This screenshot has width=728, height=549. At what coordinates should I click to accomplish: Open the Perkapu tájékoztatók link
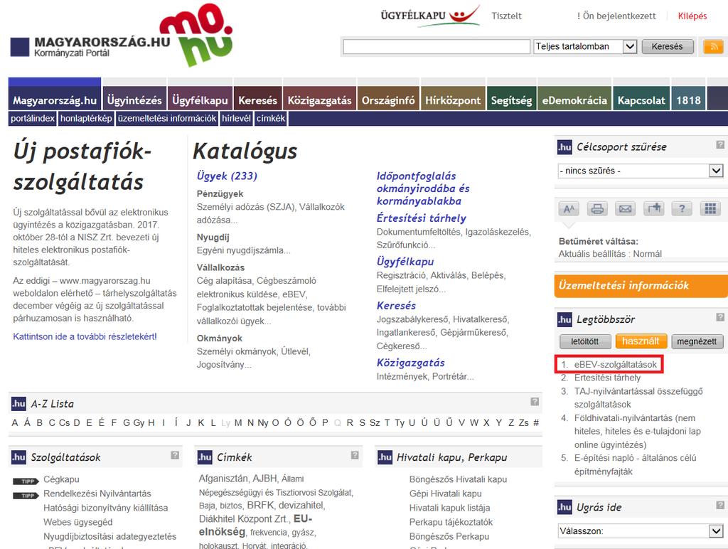[451, 522]
